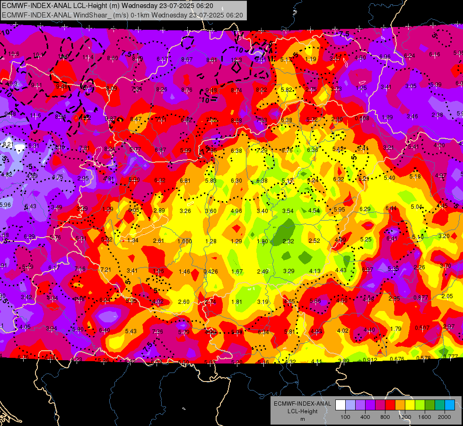Click the map value "1.81"
This screenshot has height=426, width=463.
tap(237, 302)
